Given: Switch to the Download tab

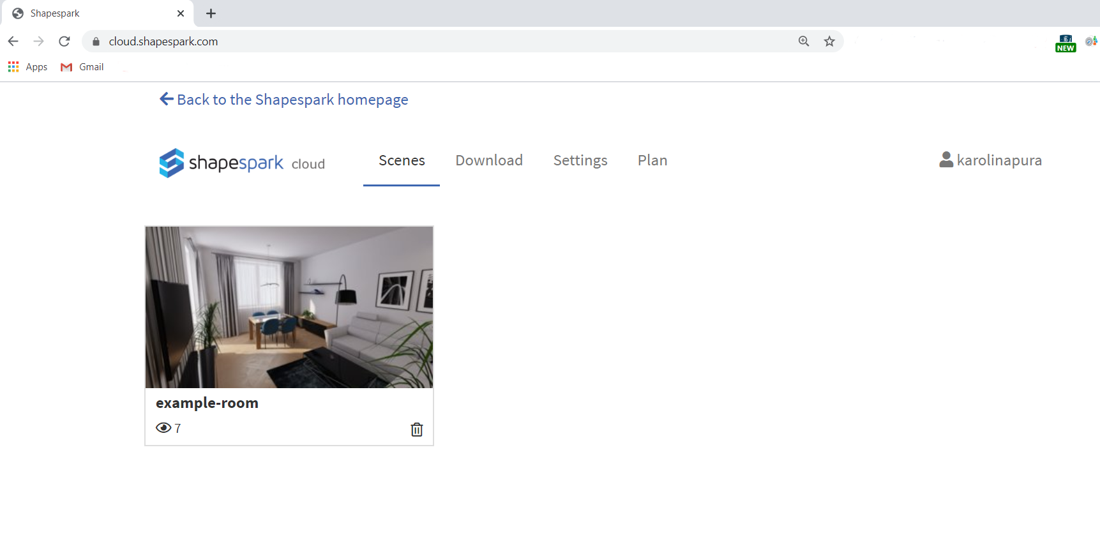Looking at the screenshot, I should (488, 160).
